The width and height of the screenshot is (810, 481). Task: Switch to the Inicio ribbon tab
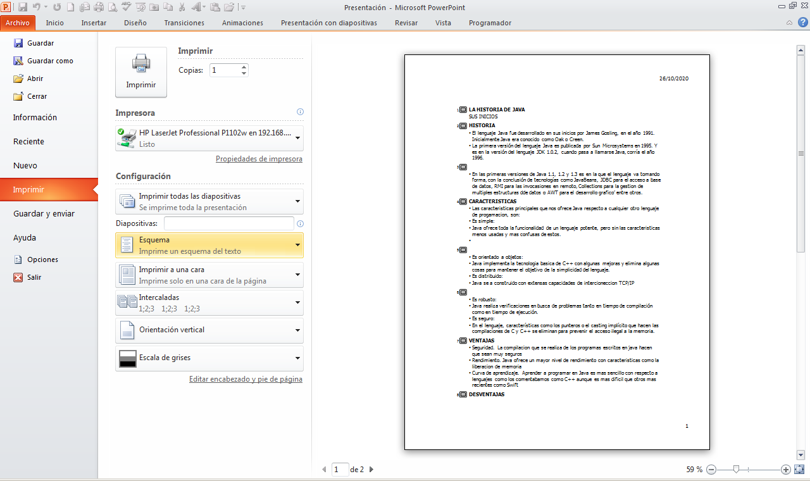pos(54,23)
